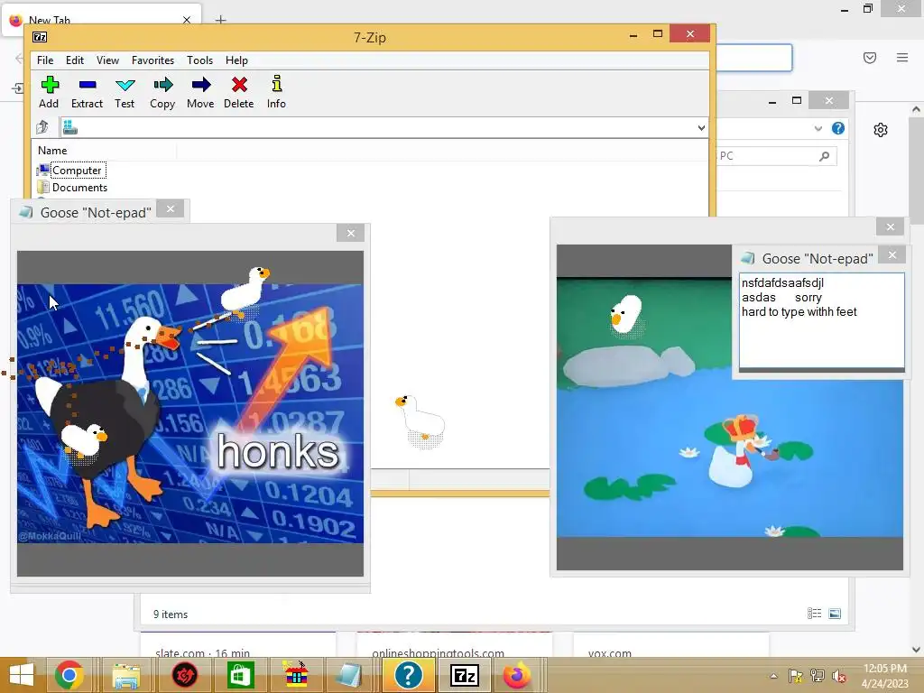Close the left Goose Not-epad title window
This screenshot has height=693, width=924.
171,209
